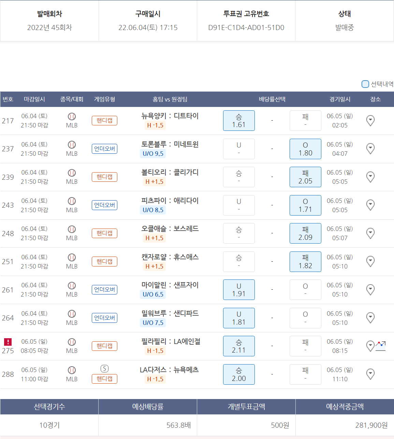Click the 종목/대회 column header
This screenshot has height=439, width=394.
click(72, 99)
